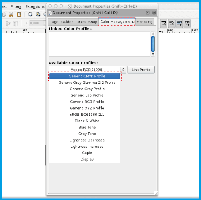This screenshot has width=201, height=200.
Task: Click the third arrow toolbar icon
Action: click(x=180, y=23)
